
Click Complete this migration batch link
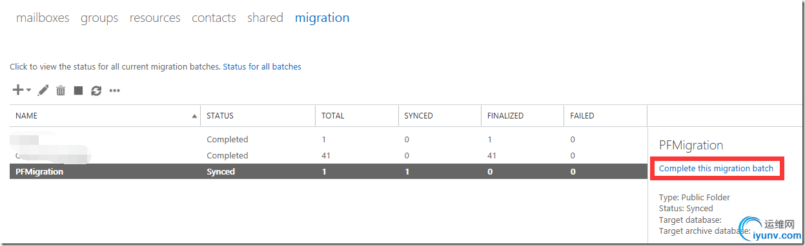click(716, 168)
